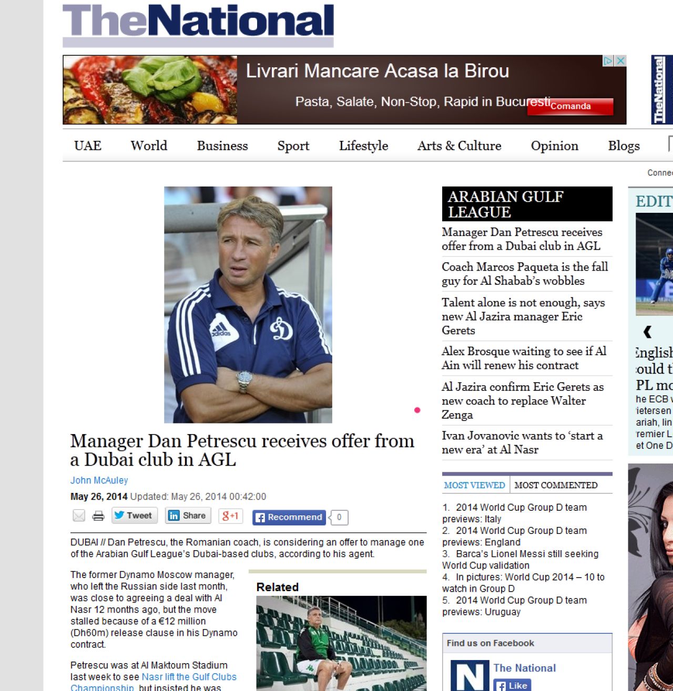The width and height of the screenshot is (673, 691).
Task: Open World Cup Group D preview: Italy
Action: coord(514,513)
